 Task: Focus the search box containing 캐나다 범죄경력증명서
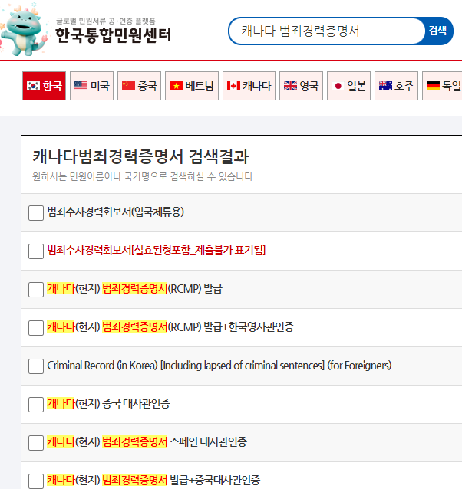[x=326, y=31]
